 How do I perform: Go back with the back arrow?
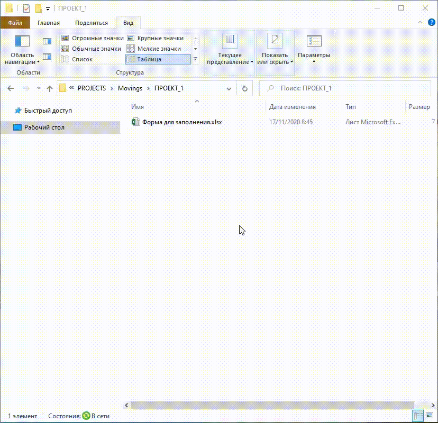click(11, 88)
